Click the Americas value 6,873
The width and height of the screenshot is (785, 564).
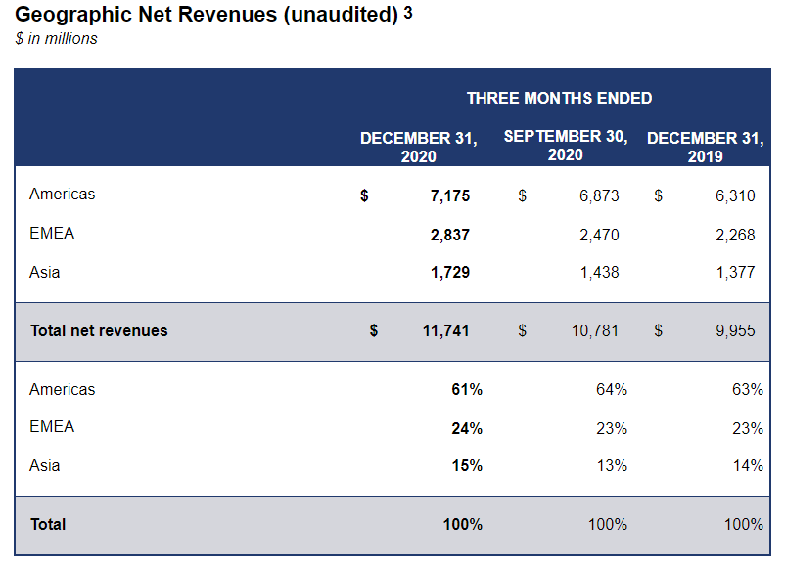(599, 195)
